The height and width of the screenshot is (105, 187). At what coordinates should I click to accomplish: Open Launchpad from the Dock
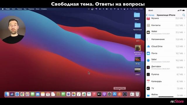27,94
